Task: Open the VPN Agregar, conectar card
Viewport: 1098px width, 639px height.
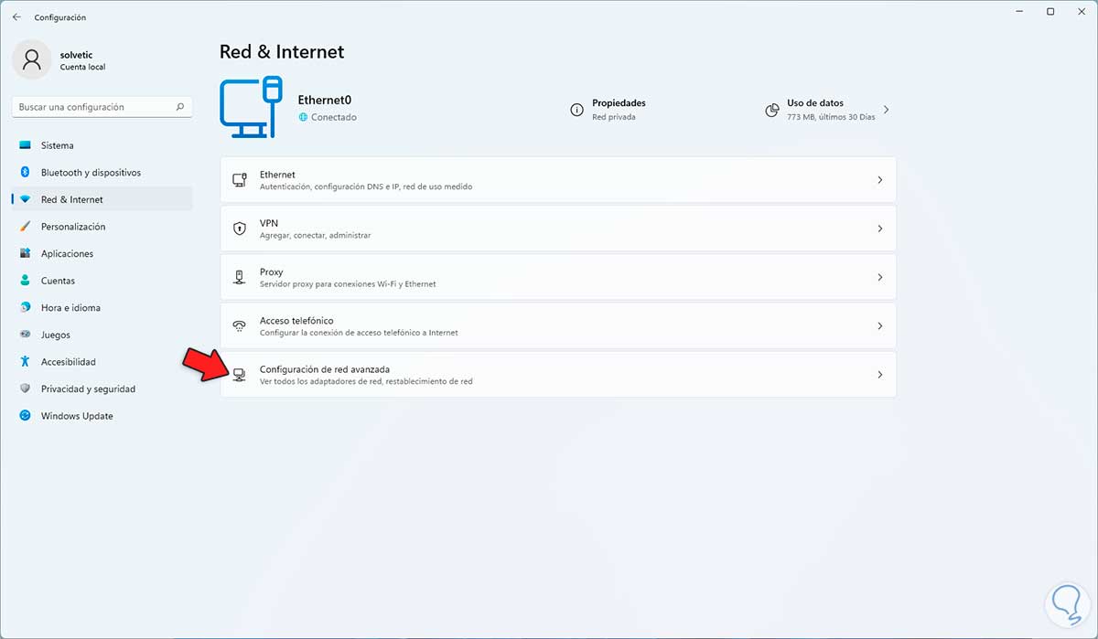Action: pyautogui.click(x=558, y=229)
